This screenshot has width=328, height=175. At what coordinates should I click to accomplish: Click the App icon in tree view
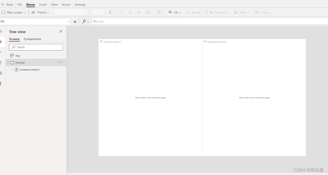pyautogui.click(x=12, y=55)
